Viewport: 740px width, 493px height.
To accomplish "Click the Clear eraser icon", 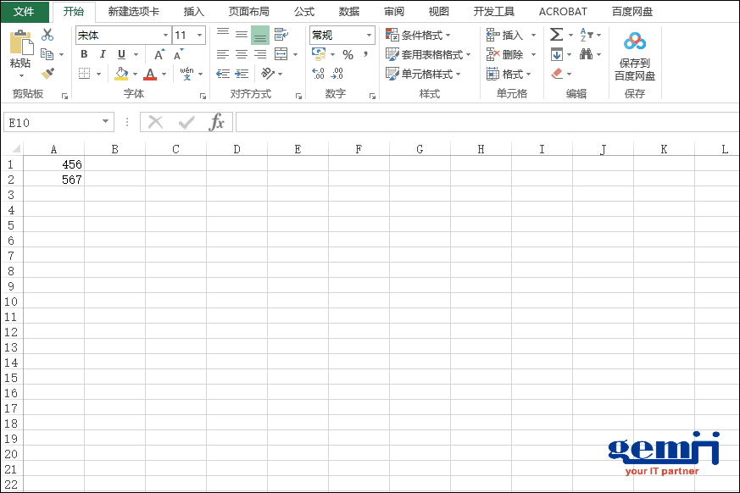I will (x=555, y=71).
